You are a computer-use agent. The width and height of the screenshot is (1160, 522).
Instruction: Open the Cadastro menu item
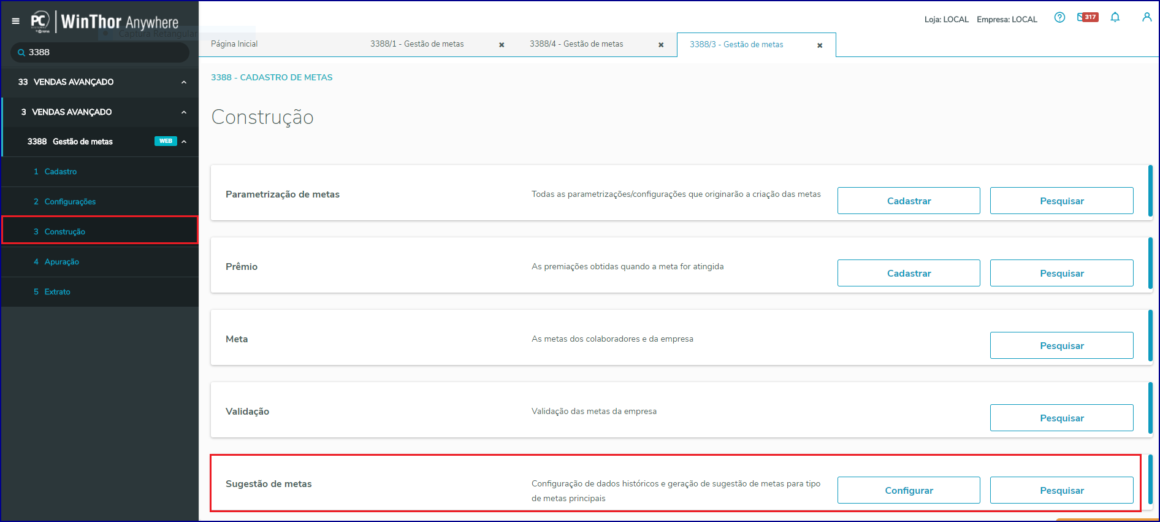tap(101, 172)
